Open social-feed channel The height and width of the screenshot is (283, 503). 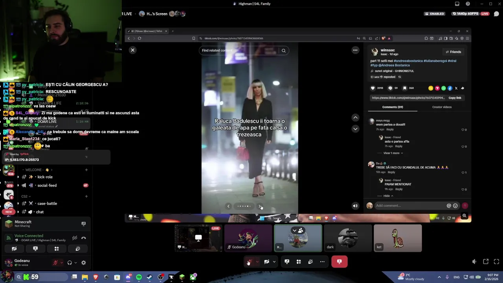tap(47, 186)
